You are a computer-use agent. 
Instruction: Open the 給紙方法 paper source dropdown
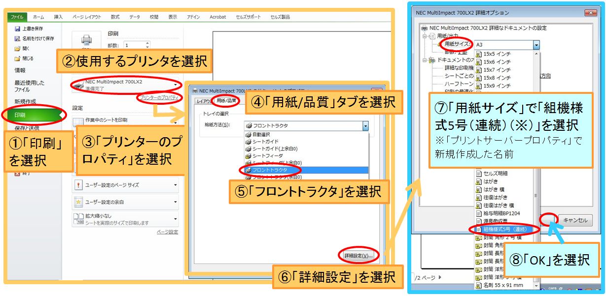click(365, 125)
